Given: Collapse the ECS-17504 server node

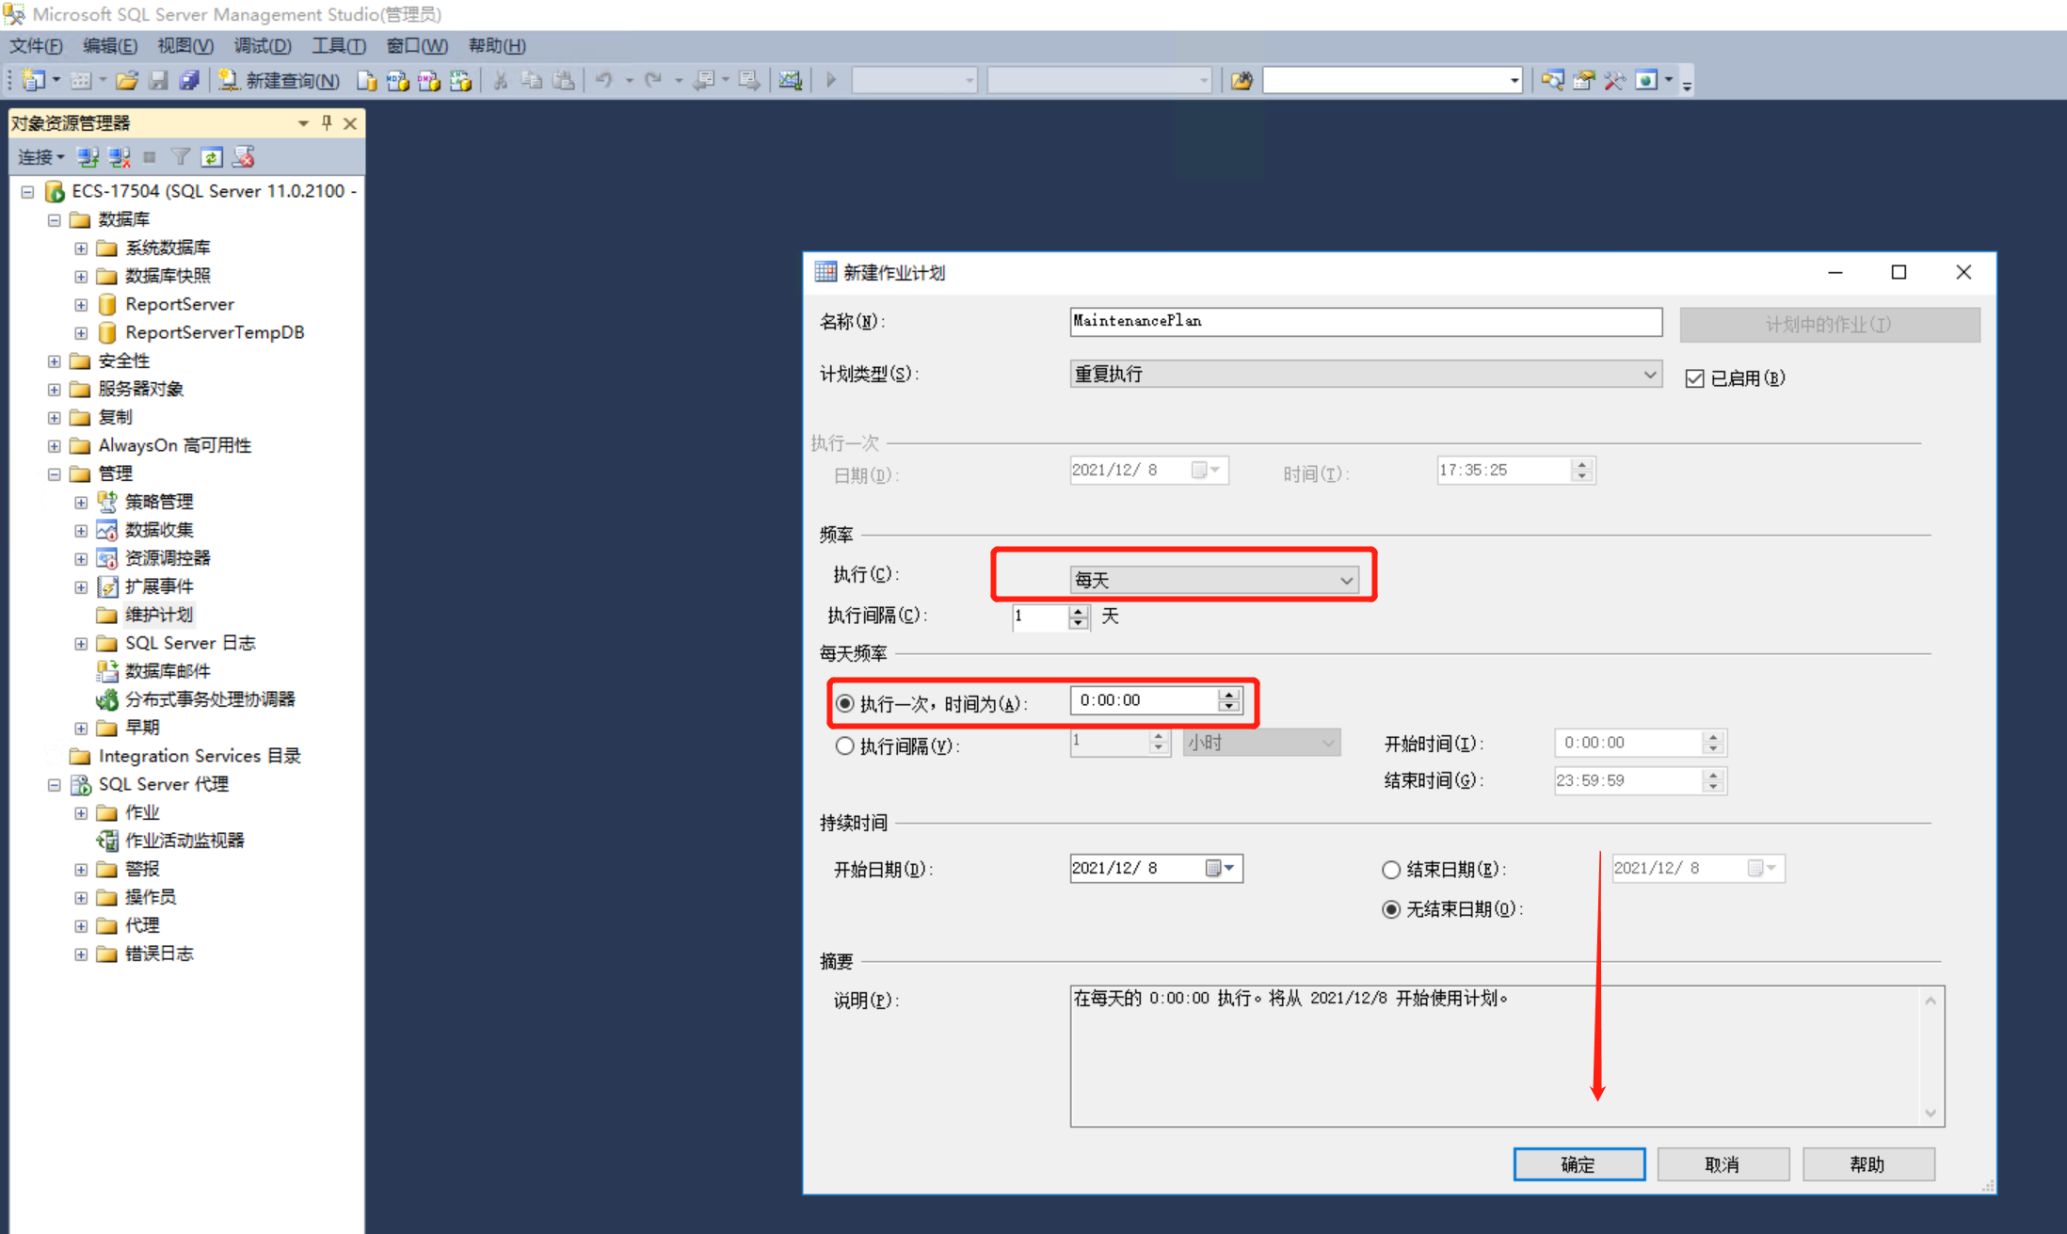Looking at the screenshot, I should pos(27,191).
